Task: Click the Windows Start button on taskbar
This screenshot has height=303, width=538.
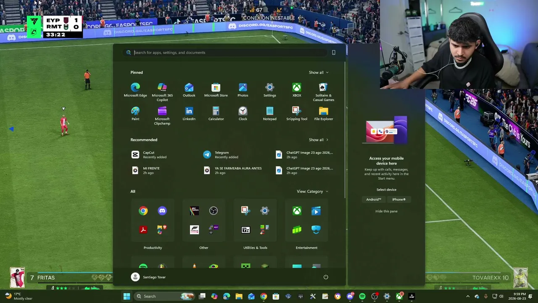Action: pos(127,296)
